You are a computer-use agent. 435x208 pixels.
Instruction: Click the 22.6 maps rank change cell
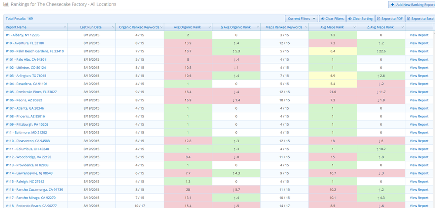pyautogui.click(x=381, y=51)
